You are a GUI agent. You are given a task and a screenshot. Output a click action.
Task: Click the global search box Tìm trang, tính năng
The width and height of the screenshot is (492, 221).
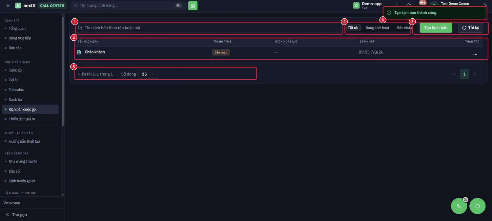pos(128,6)
